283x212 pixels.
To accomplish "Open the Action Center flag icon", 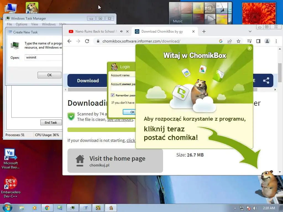I will 248,208.
